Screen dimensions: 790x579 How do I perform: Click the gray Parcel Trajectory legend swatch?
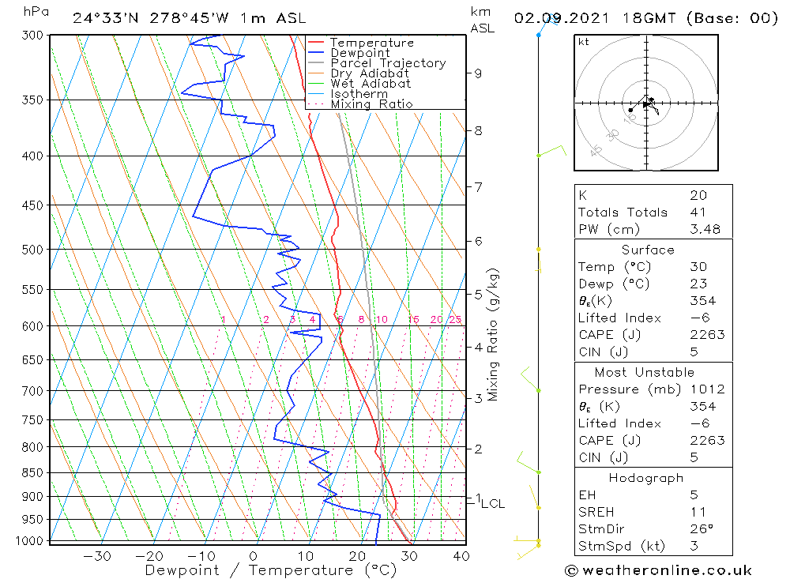316,63
